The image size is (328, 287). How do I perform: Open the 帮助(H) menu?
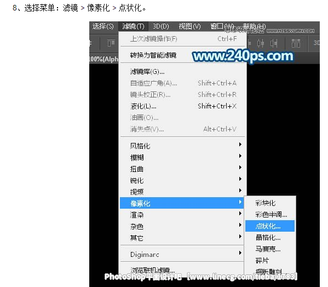[254, 26]
